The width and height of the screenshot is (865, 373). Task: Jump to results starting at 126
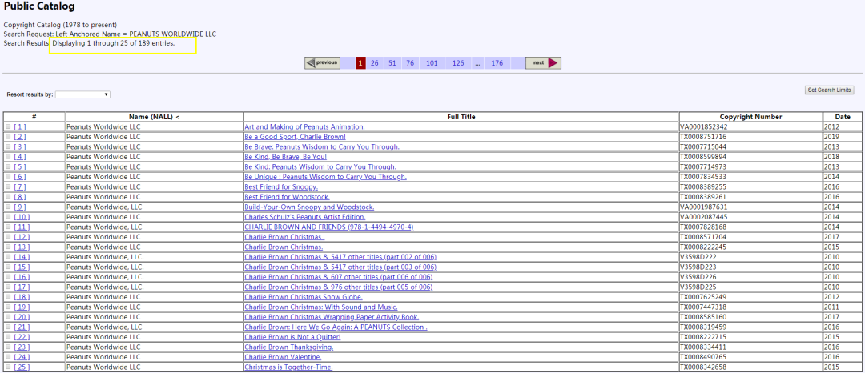click(x=458, y=63)
